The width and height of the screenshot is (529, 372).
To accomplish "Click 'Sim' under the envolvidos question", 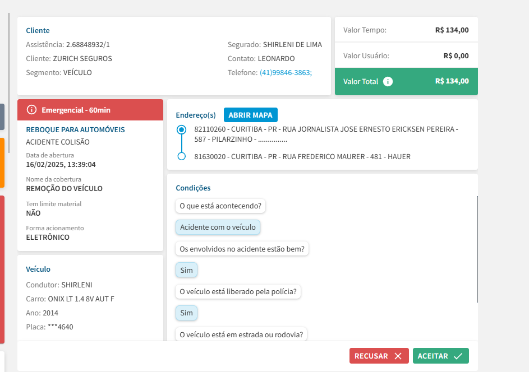I will [x=186, y=270].
